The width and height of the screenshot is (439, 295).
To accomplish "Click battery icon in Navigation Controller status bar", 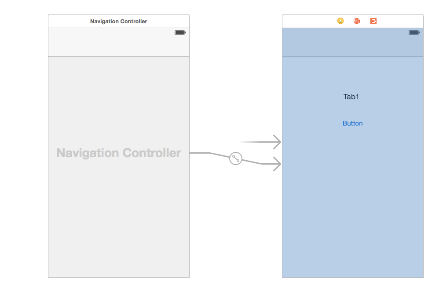I will tap(180, 32).
